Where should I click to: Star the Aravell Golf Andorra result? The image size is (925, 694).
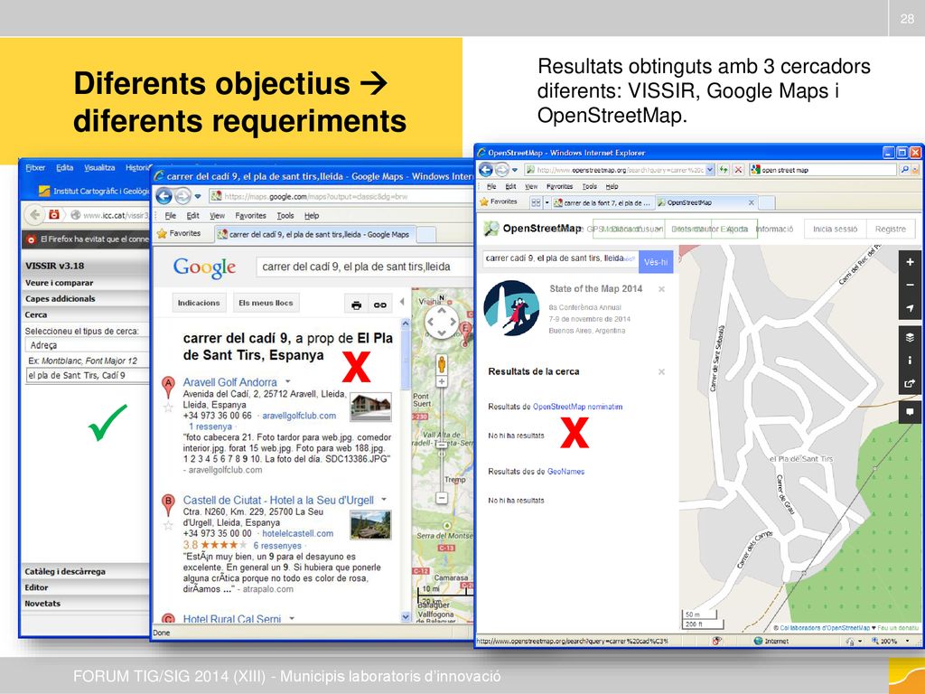tap(168, 408)
